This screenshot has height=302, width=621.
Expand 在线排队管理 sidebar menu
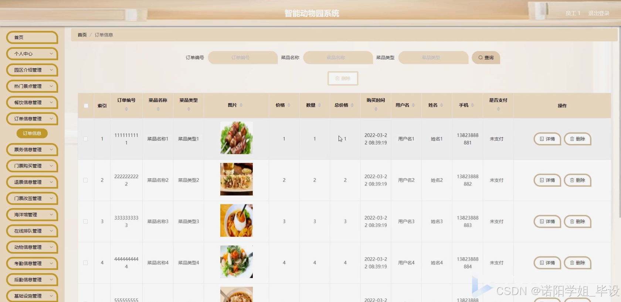pyautogui.click(x=32, y=231)
